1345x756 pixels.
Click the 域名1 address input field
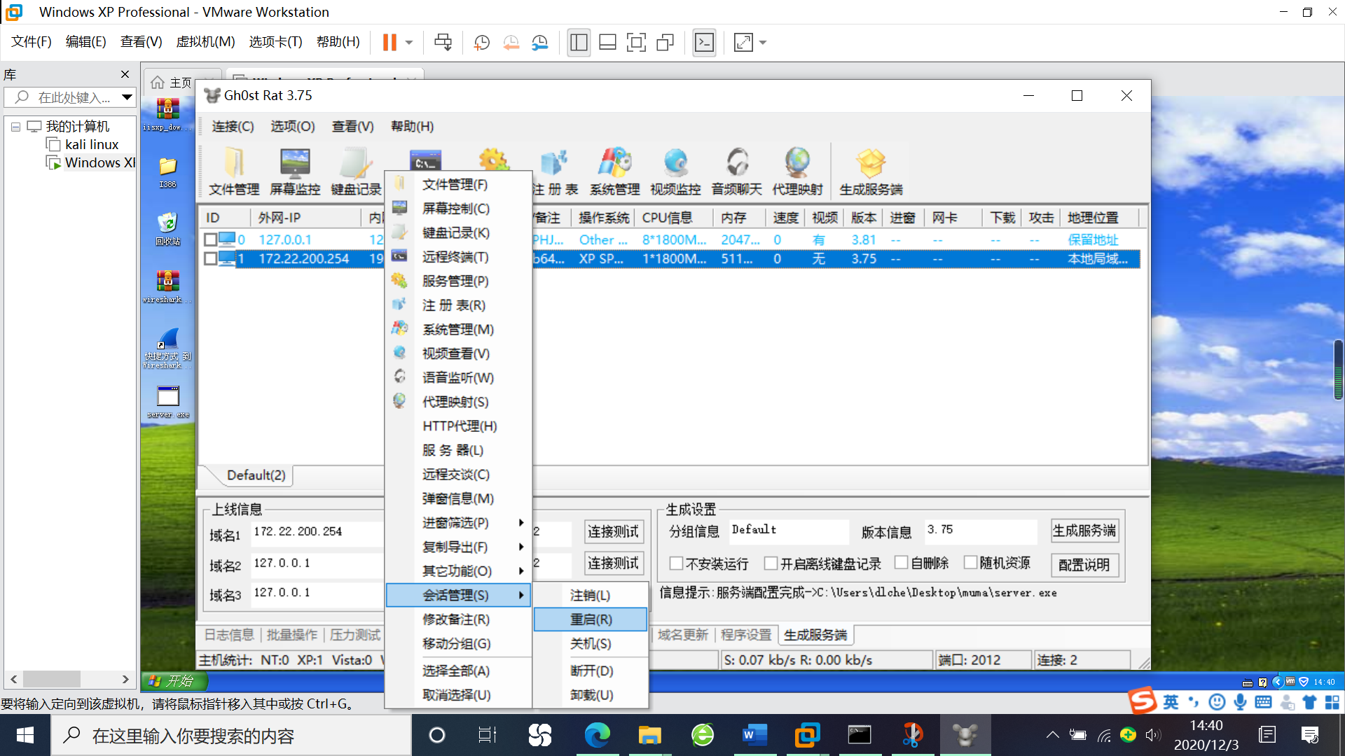click(x=315, y=532)
